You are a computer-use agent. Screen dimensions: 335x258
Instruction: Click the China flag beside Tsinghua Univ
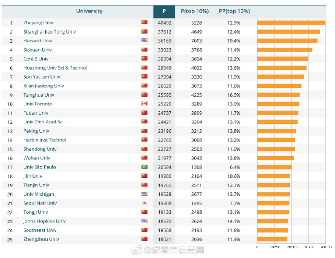click(x=144, y=95)
